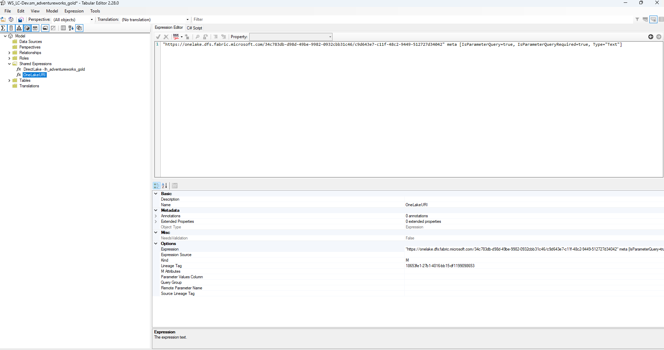Click the Categorized view icon in property grid
Screen dimensions: 664x350
pyautogui.click(x=157, y=186)
